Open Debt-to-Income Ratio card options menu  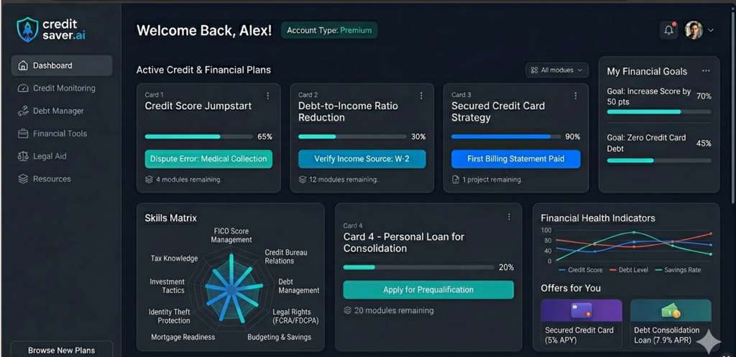coord(422,96)
